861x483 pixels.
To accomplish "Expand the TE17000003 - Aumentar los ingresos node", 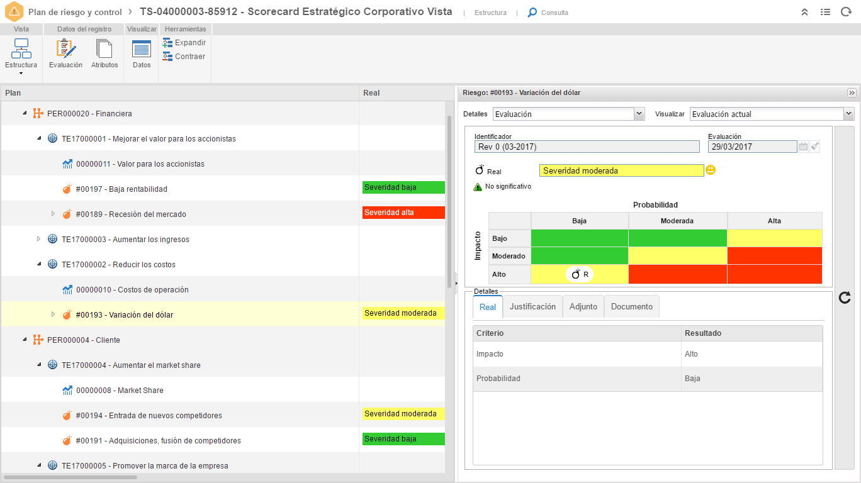I will [x=38, y=239].
